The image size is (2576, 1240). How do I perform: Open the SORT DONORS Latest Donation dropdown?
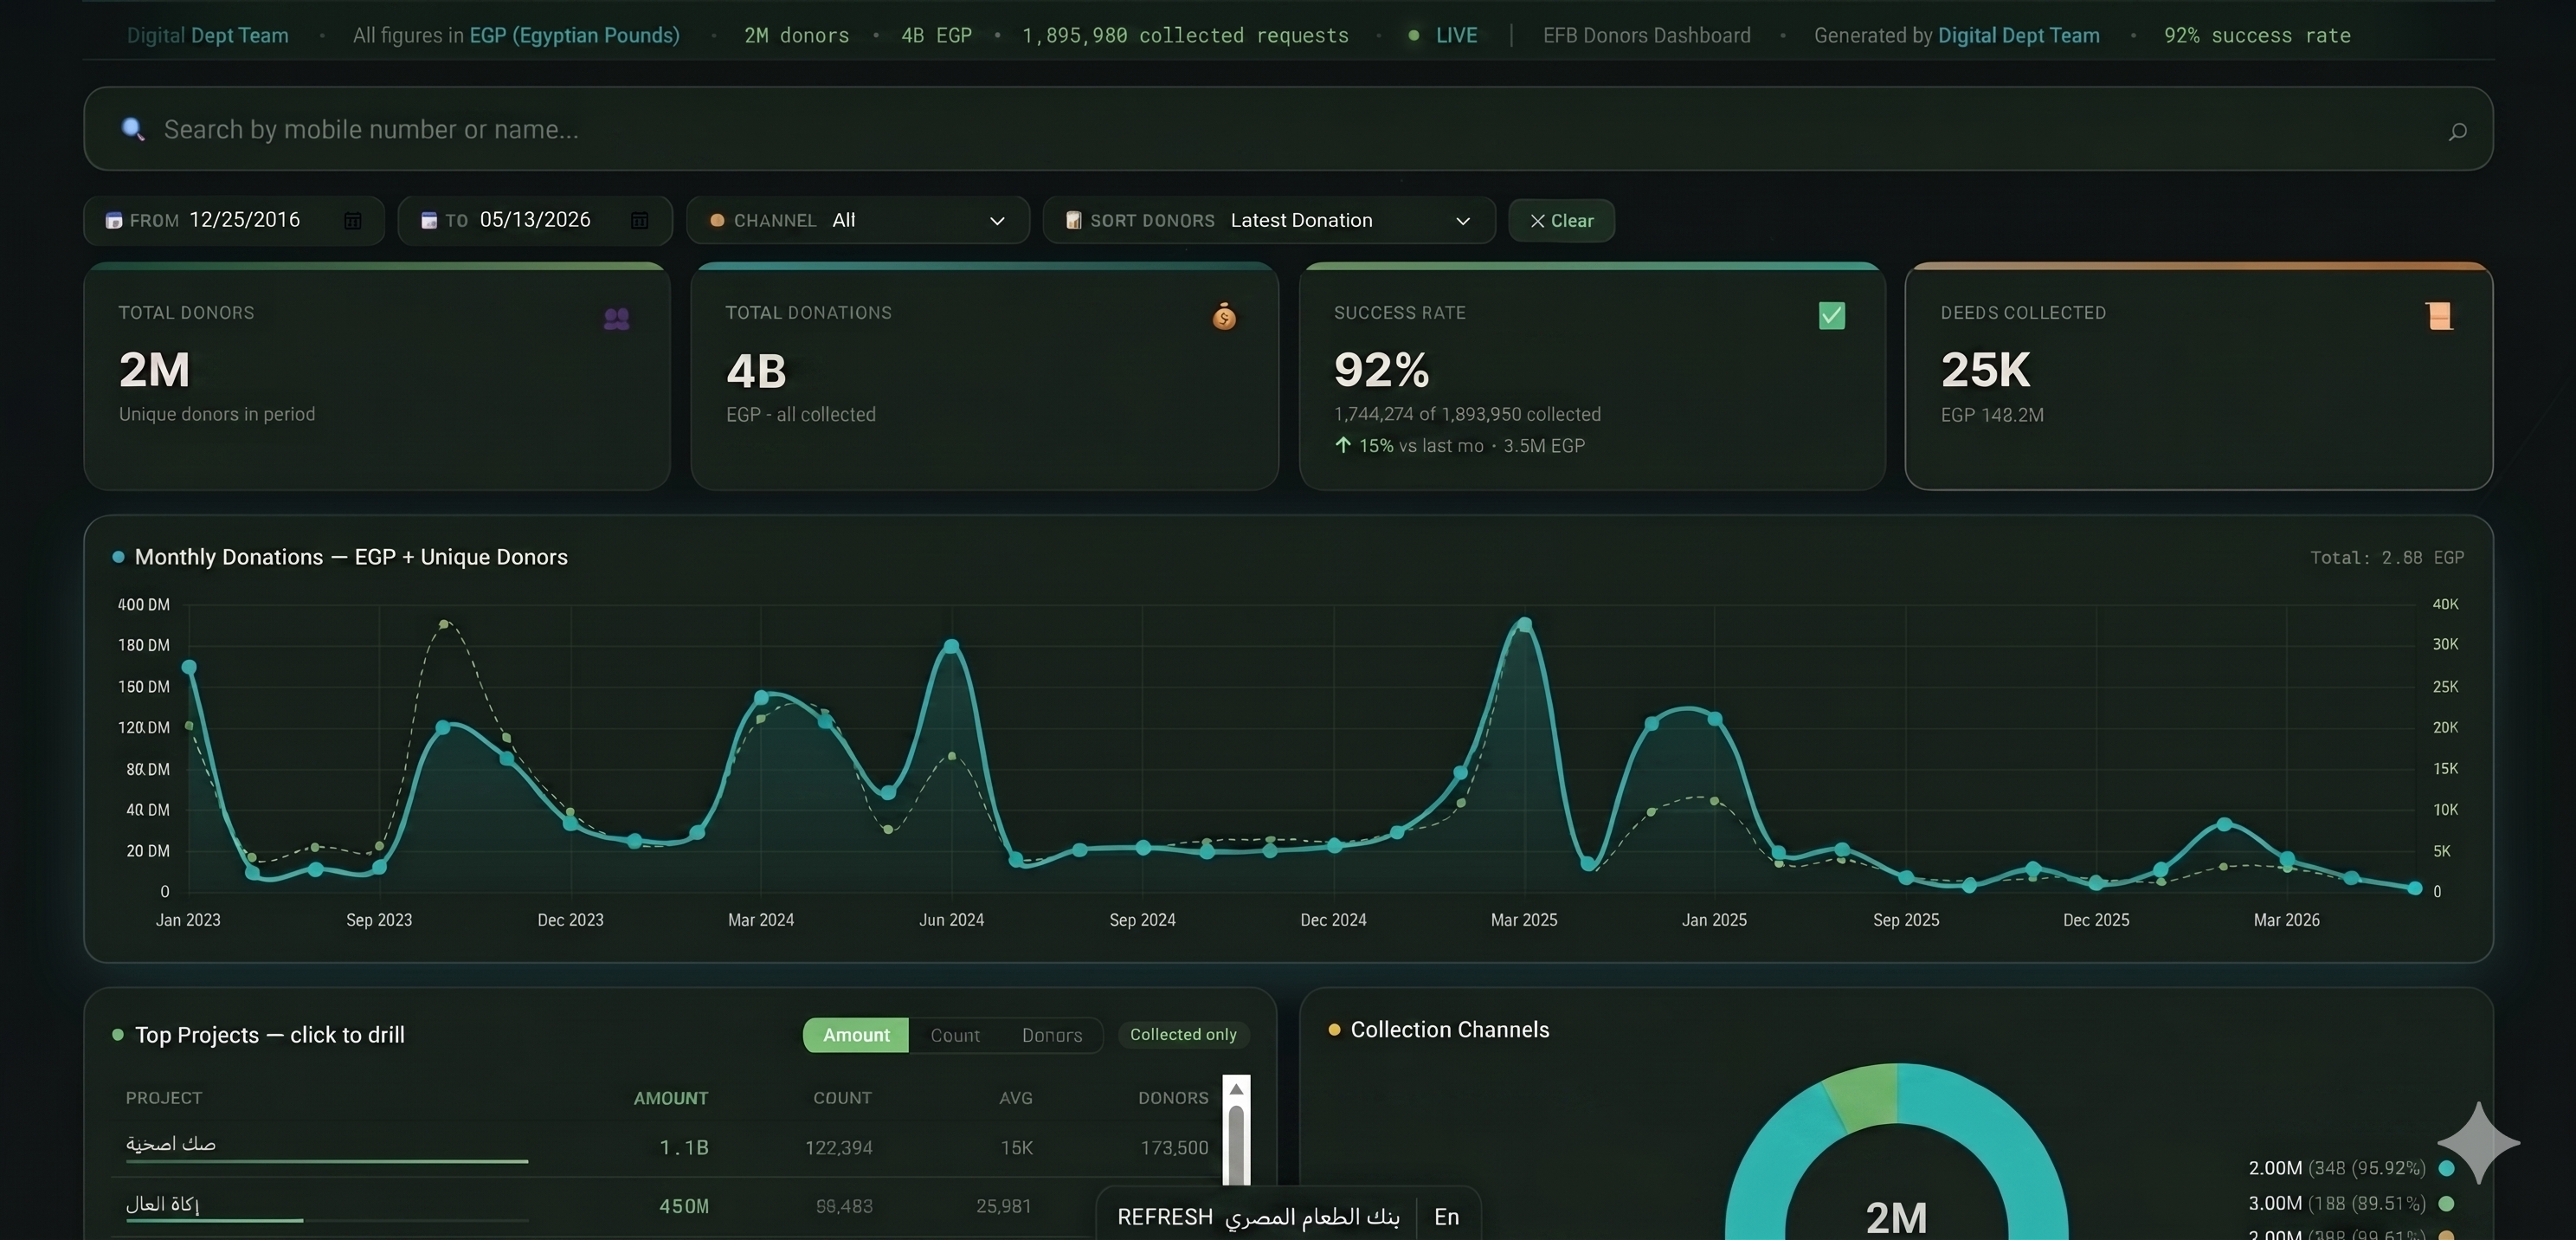click(x=1268, y=220)
